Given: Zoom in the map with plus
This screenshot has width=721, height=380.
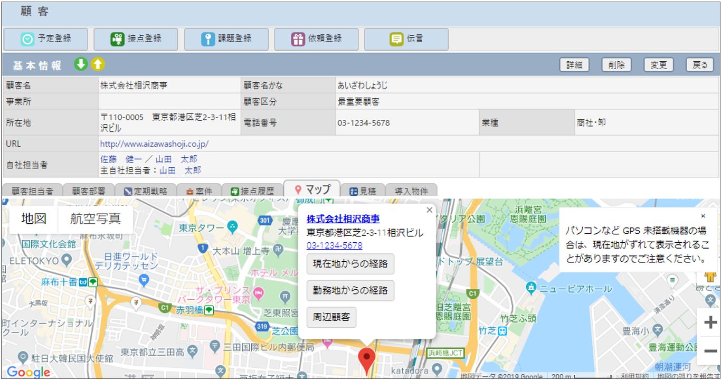Looking at the screenshot, I should 710,322.
